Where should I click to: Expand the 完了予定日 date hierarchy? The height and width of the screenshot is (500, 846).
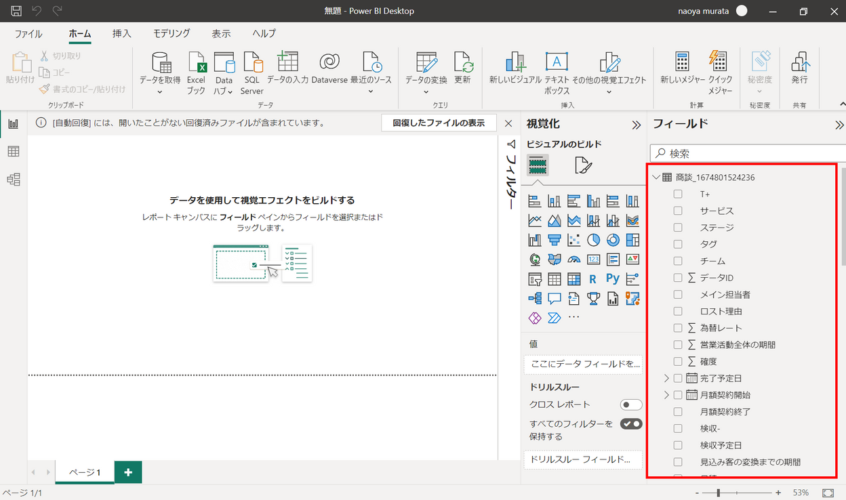[666, 378]
